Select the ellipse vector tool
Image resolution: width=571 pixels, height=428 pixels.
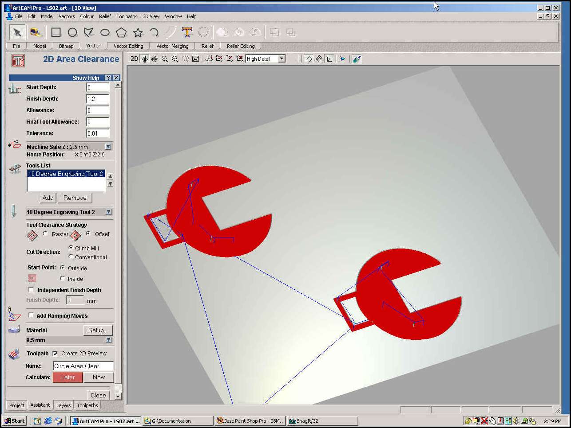(x=105, y=32)
